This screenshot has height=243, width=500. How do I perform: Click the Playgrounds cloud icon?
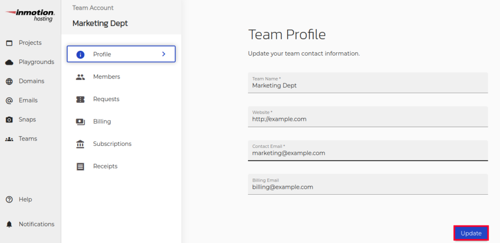coord(9,62)
